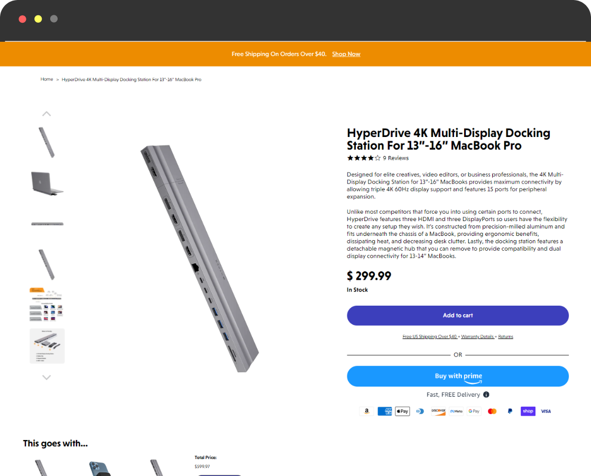The width and height of the screenshot is (591, 476).
Task: Select the box contents thumbnail image
Action: coord(47,346)
